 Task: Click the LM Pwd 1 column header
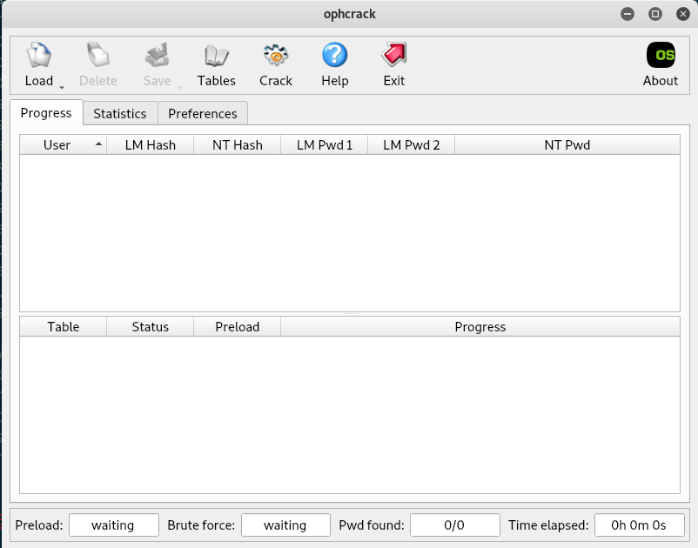point(324,145)
